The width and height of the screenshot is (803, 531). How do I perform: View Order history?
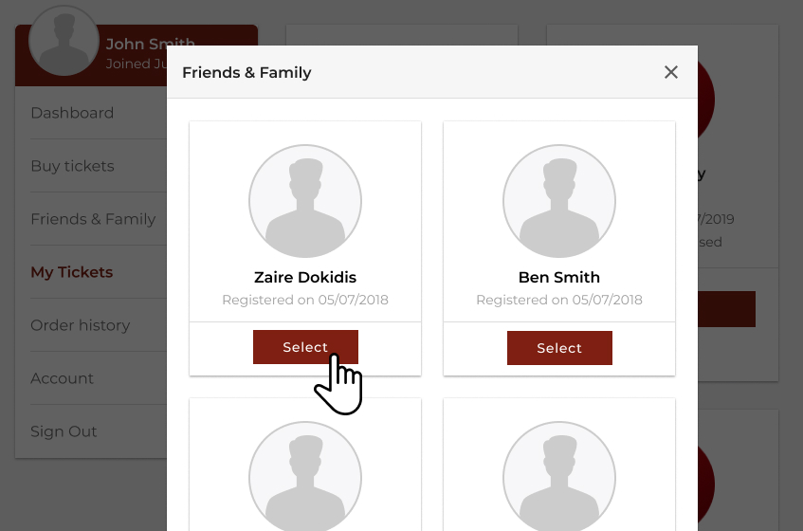pos(81,325)
